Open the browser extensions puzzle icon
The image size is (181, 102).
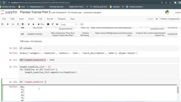175,3
